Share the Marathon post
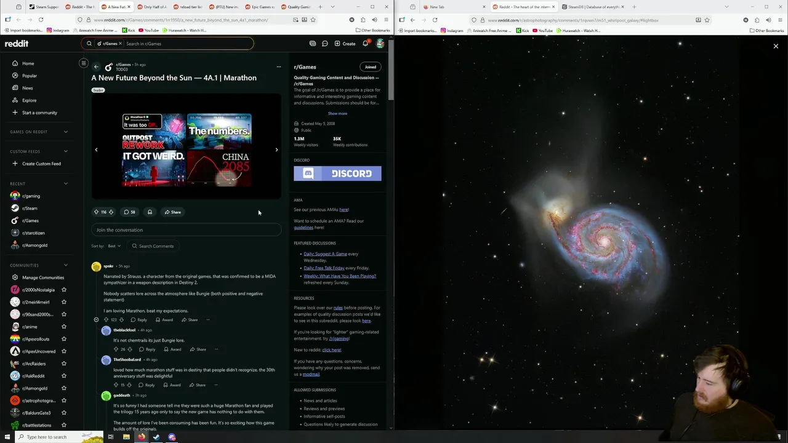 click(x=172, y=212)
